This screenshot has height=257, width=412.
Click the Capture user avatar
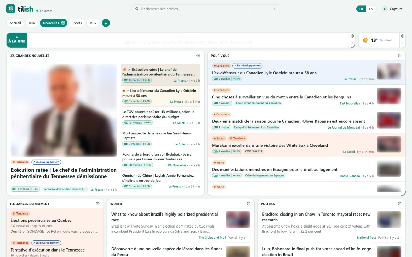coord(385,9)
